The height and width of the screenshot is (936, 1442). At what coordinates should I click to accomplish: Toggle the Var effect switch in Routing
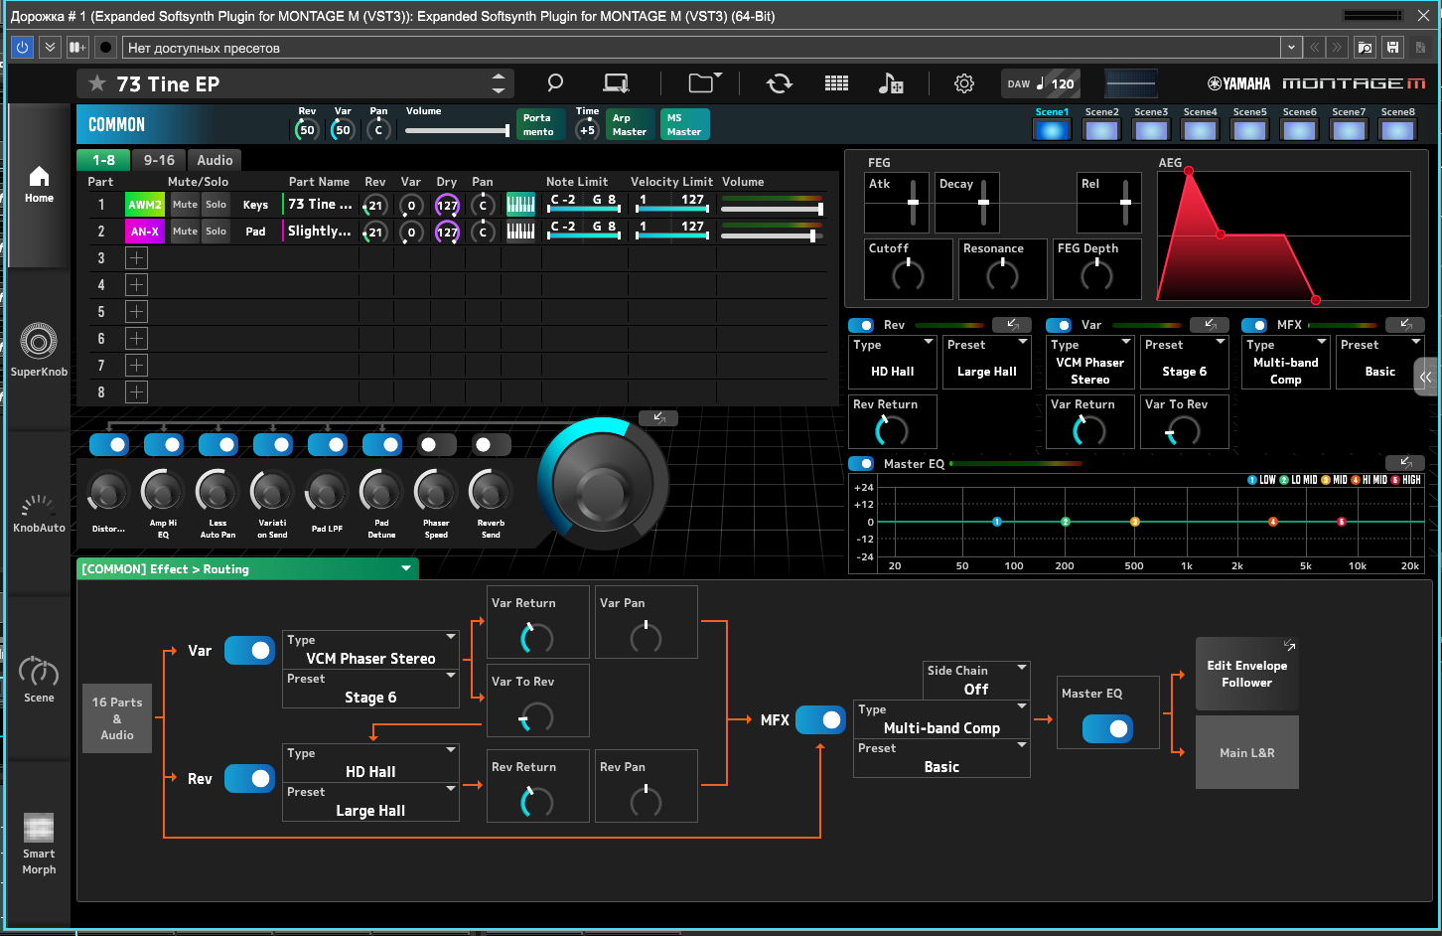pyautogui.click(x=249, y=650)
